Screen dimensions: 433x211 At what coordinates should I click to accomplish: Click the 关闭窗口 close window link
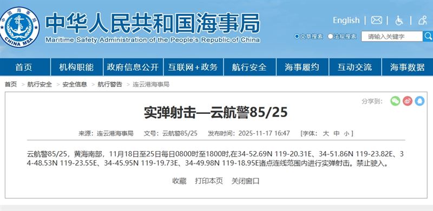tap(245, 181)
